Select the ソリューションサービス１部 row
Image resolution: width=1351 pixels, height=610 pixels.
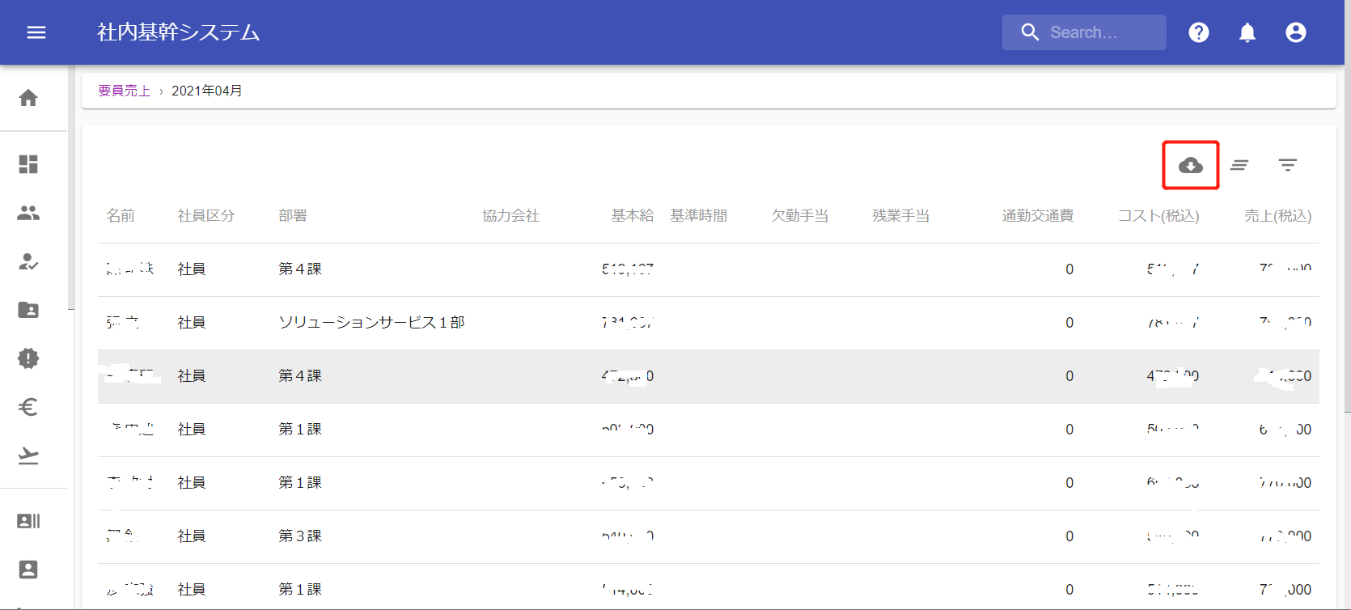click(371, 323)
